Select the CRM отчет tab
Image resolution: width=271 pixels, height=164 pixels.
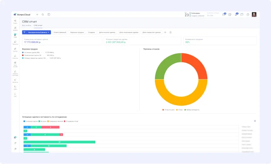pos(38,25)
